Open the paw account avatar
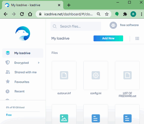The image size is (144, 124). 113,25
